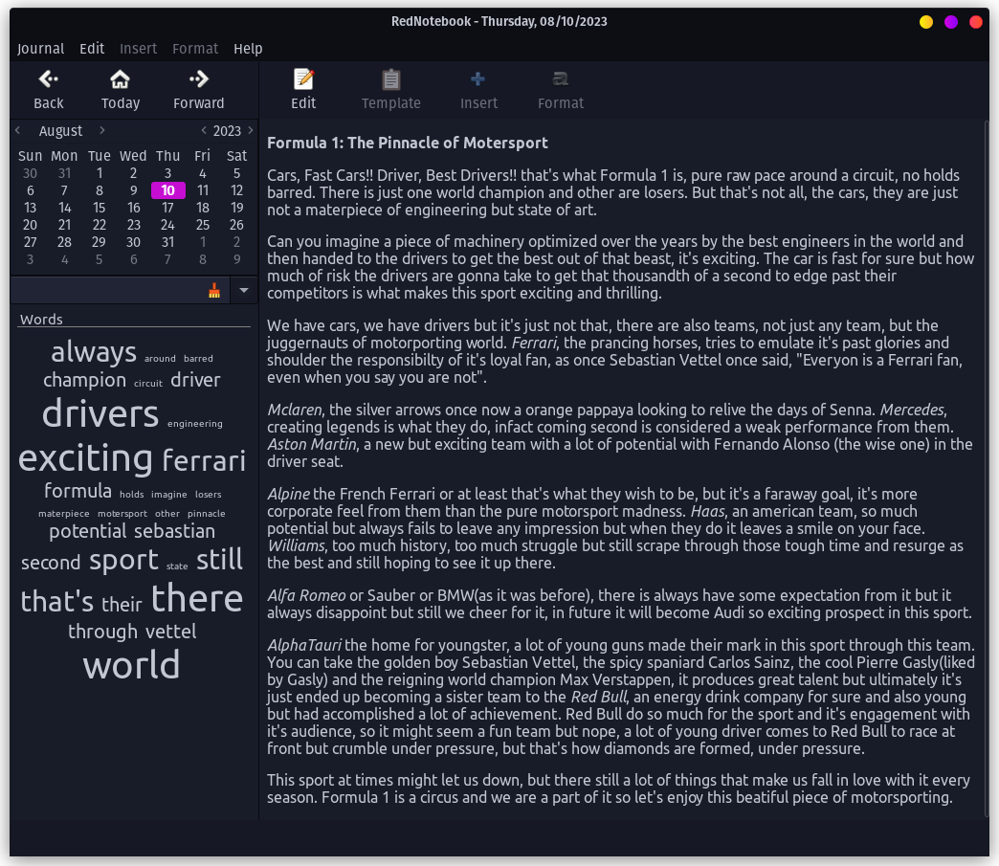Click the Format toolbar icon
The width and height of the screenshot is (999, 866).
(x=560, y=79)
